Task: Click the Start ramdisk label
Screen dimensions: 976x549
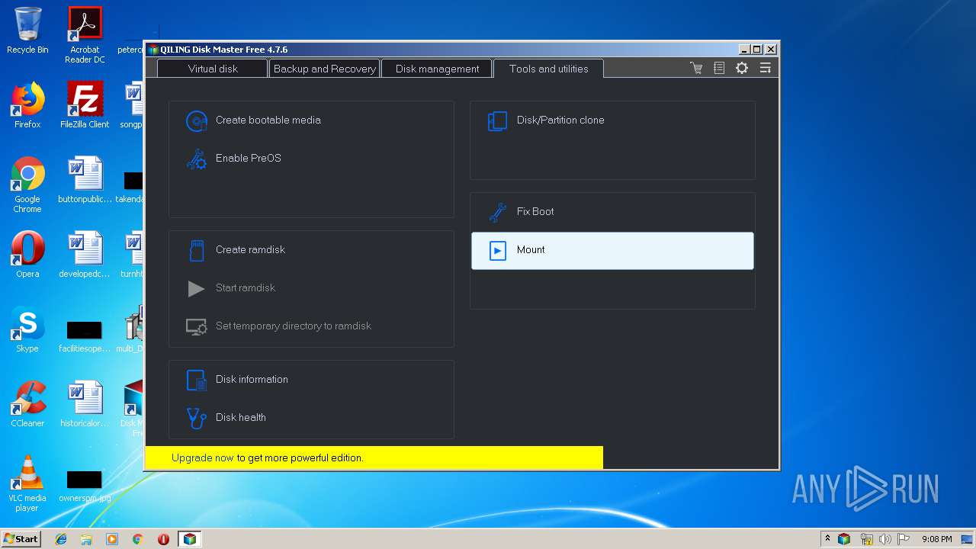Action: (245, 288)
